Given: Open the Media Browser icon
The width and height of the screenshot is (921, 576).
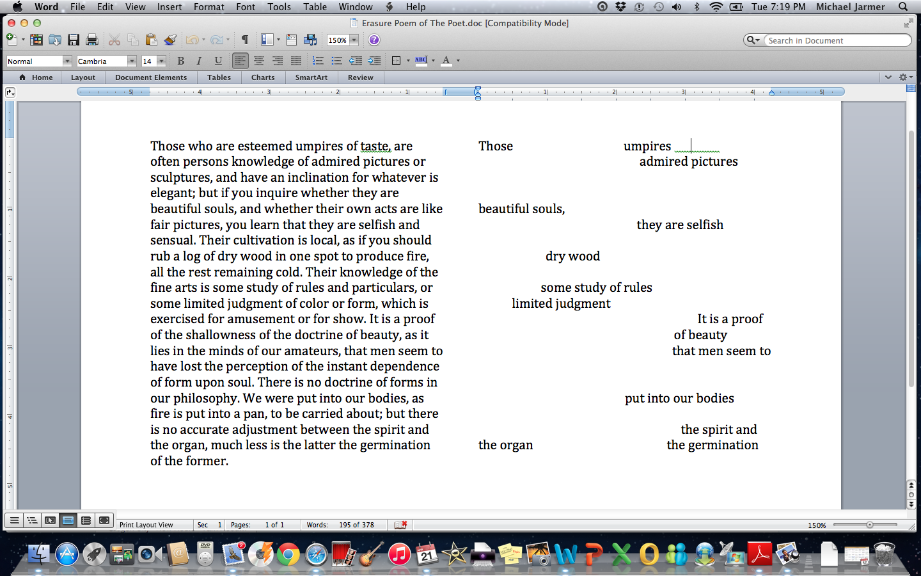Looking at the screenshot, I should click(310, 40).
